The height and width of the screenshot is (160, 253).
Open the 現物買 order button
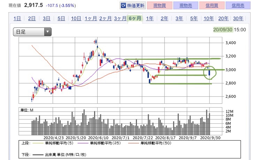160,6
